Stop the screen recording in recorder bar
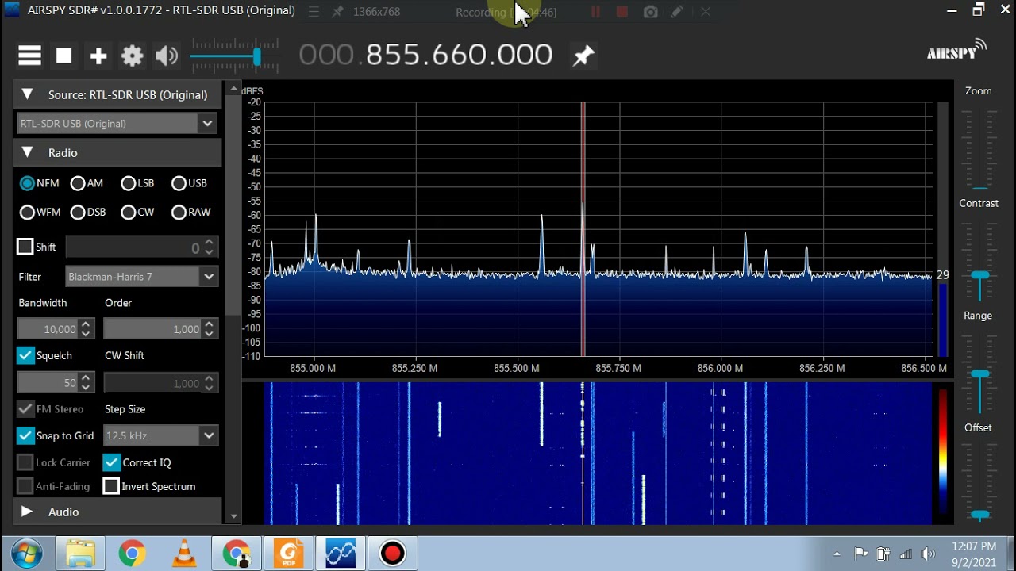 622,12
